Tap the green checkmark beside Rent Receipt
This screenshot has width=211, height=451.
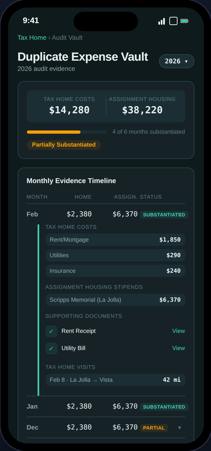(x=51, y=331)
